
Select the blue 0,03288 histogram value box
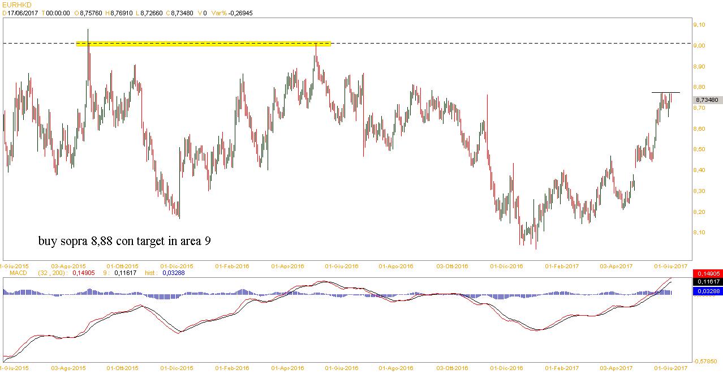(707, 291)
